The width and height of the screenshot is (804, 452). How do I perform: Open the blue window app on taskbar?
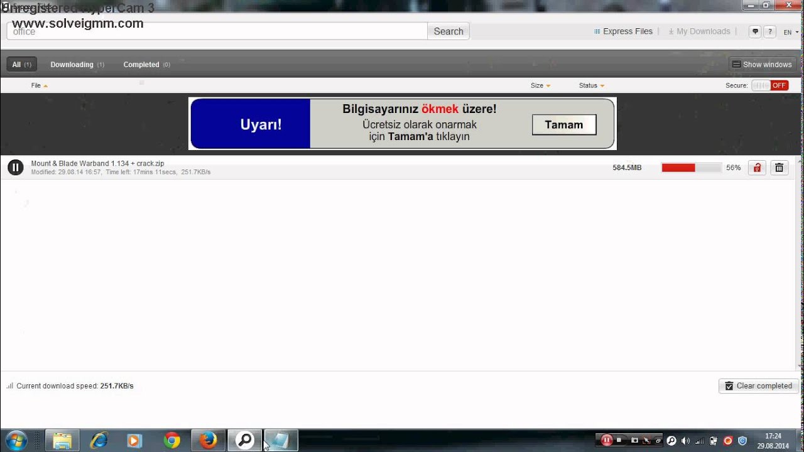tap(280, 441)
